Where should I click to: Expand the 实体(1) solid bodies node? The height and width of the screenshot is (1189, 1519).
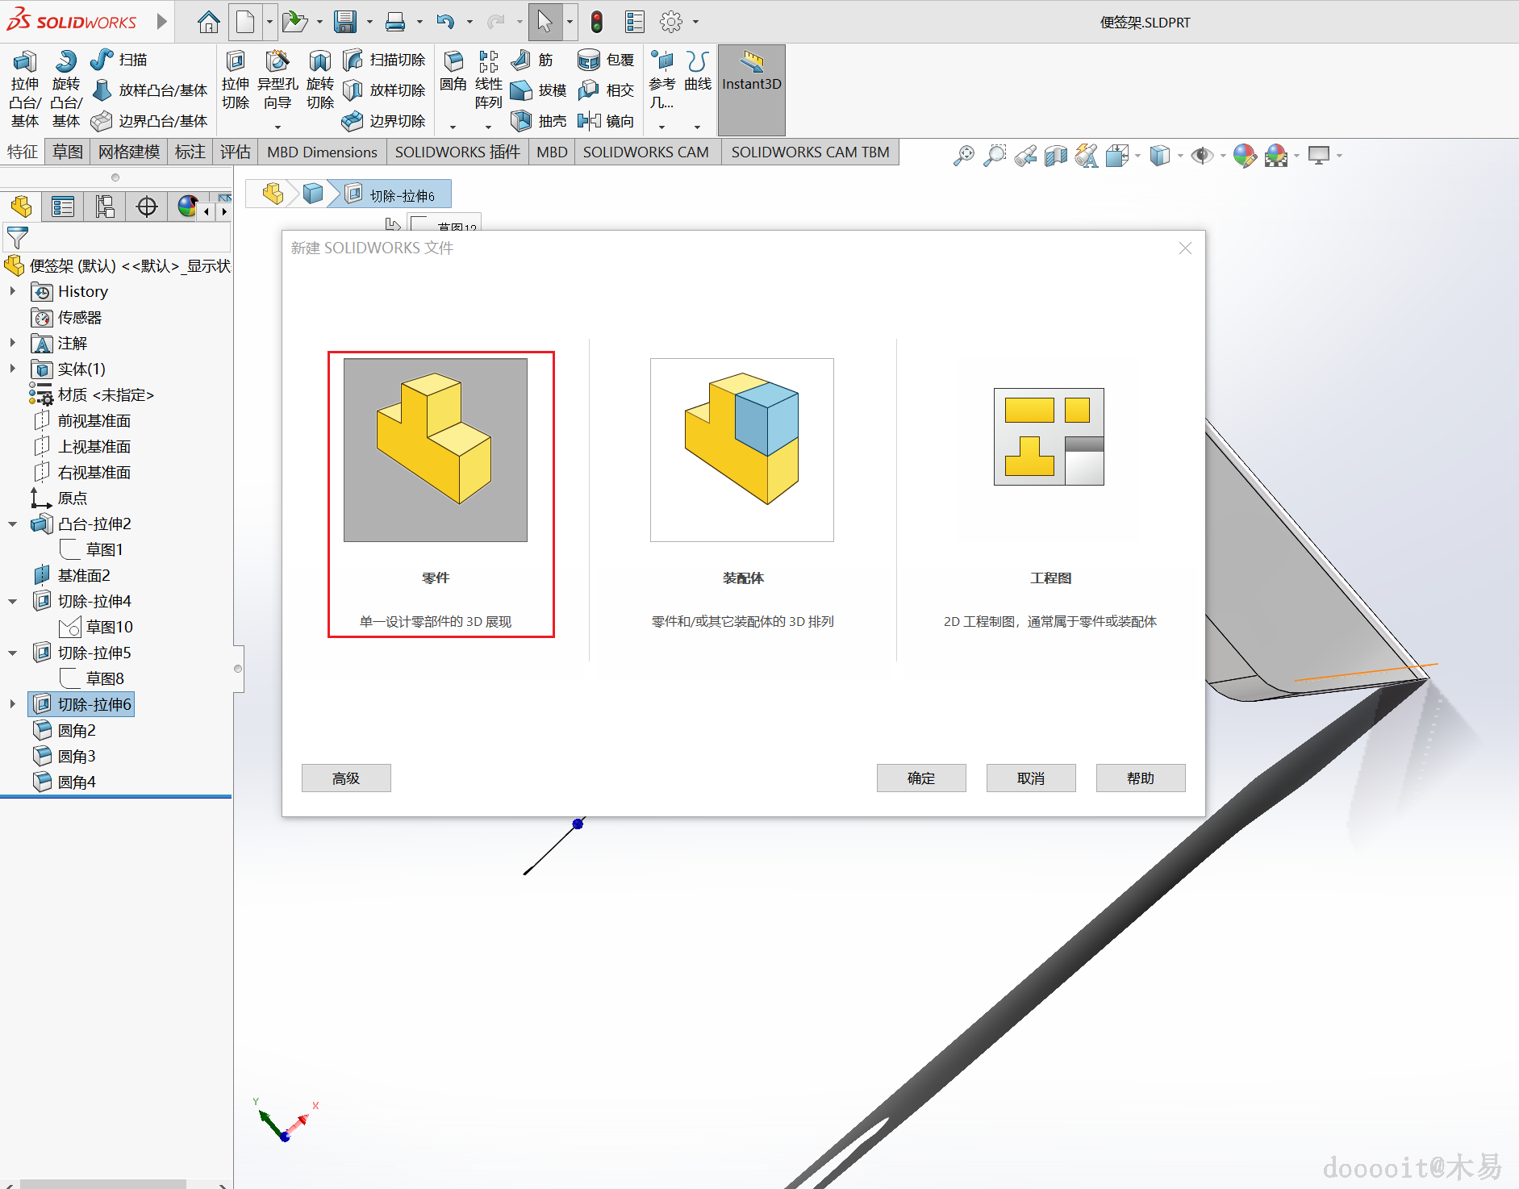pos(12,369)
